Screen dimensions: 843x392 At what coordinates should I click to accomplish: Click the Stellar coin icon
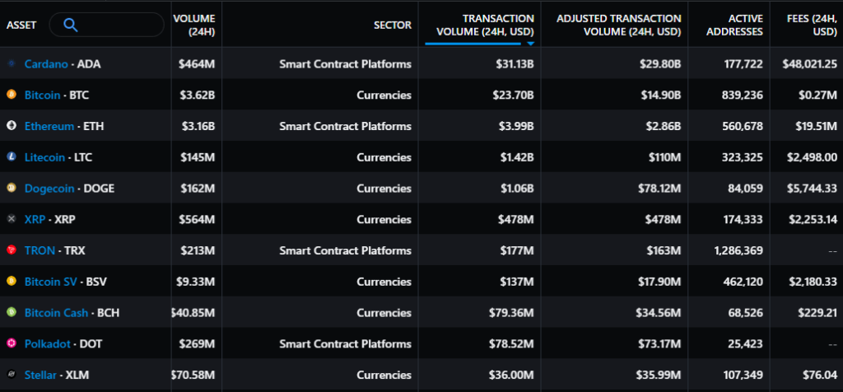[x=12, y=375]
